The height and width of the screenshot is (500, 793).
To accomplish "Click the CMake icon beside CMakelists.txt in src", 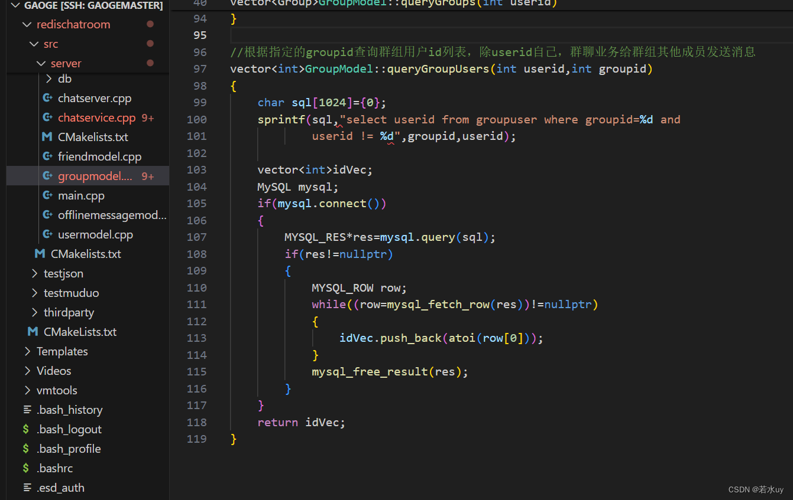I will pyautogui.click(x=40, y=254).
